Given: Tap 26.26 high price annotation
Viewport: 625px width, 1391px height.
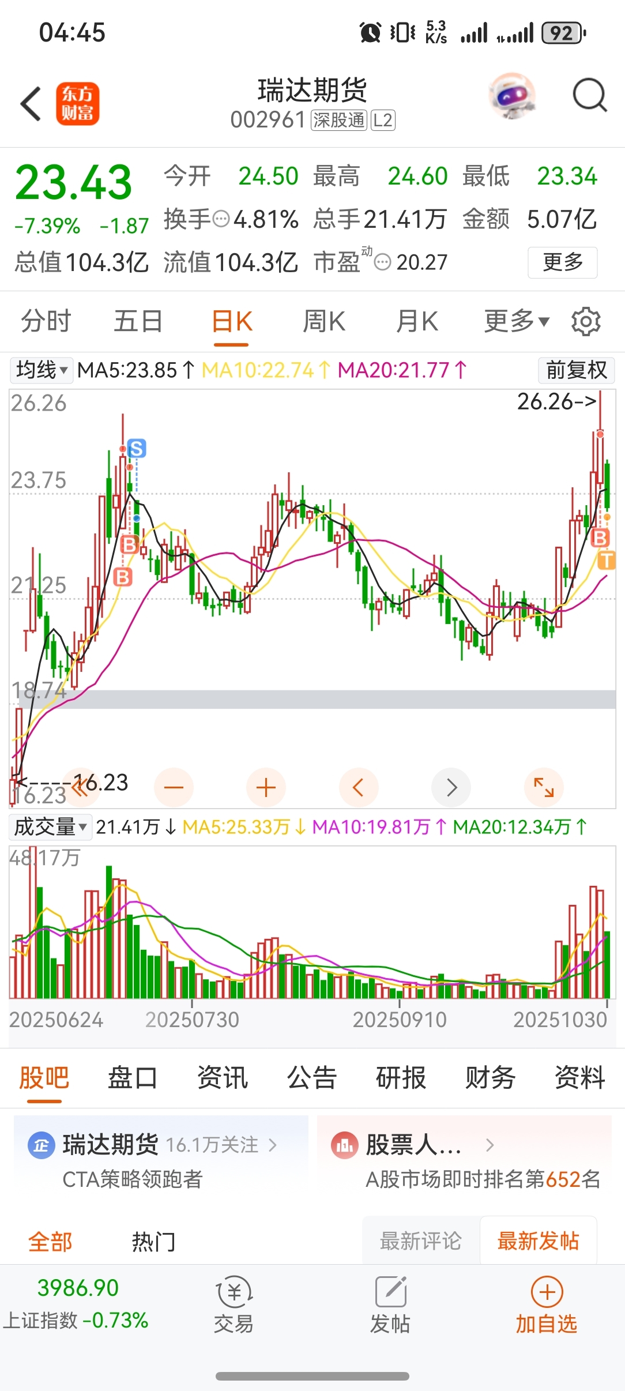Looking at the screenshot, I should tap(556, 401).
